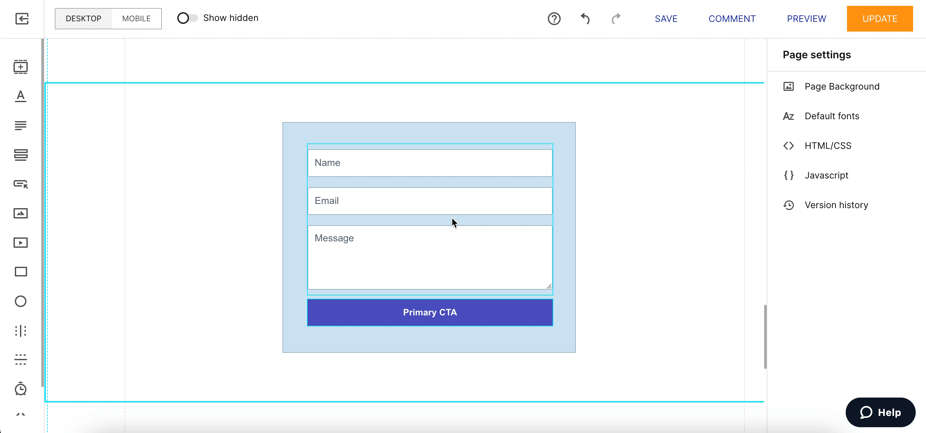The width and height of the screenshot is (926, 433).
Task: Select the paragraph text tool icon
Action: pos(21,125)
